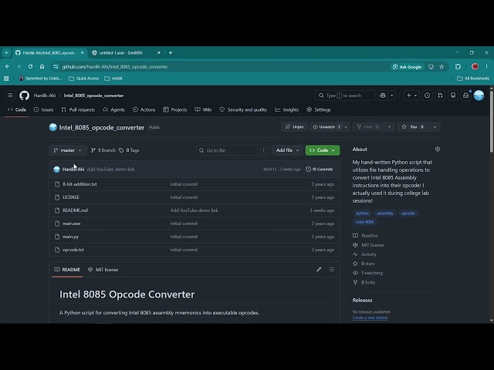This screenshot has height=370, width=494.
Task: Open the README.md file
Action: click(76, 210)
